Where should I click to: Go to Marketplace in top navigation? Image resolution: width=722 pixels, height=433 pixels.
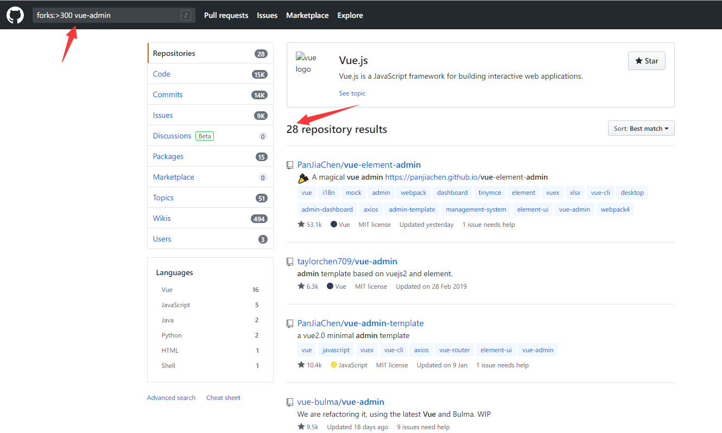point(307,15)
